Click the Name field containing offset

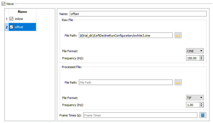coord(138,14)
